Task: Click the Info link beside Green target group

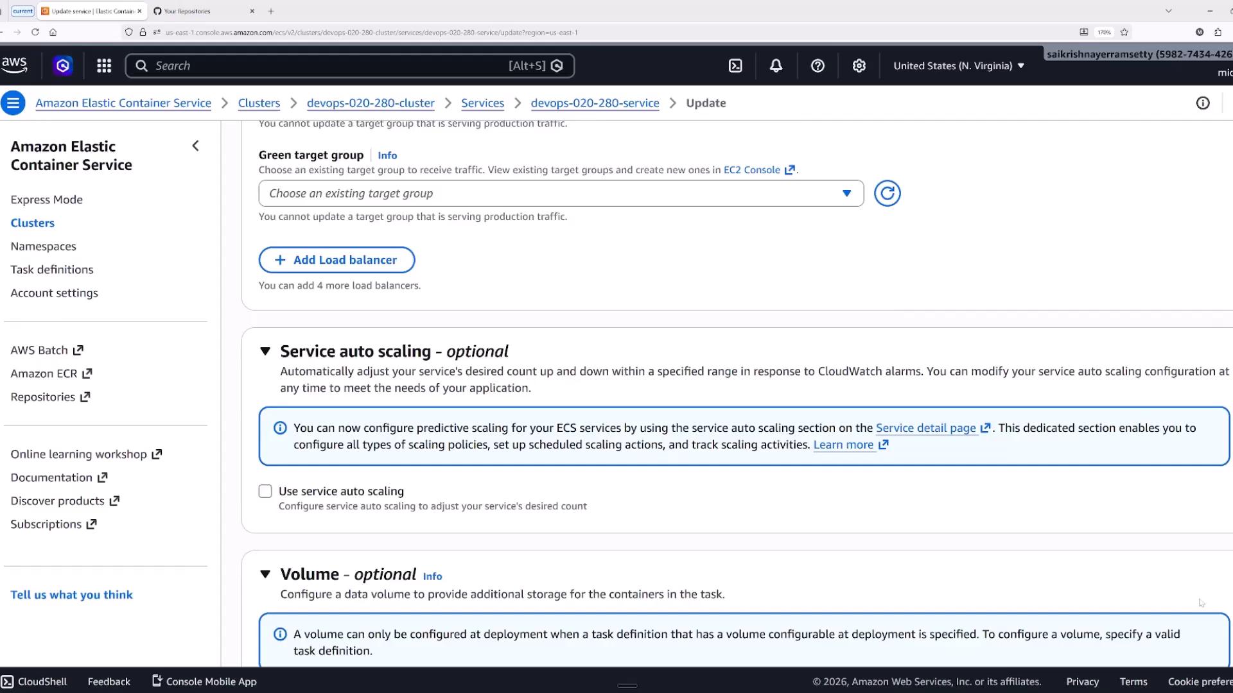Action: tap(387, 155)
